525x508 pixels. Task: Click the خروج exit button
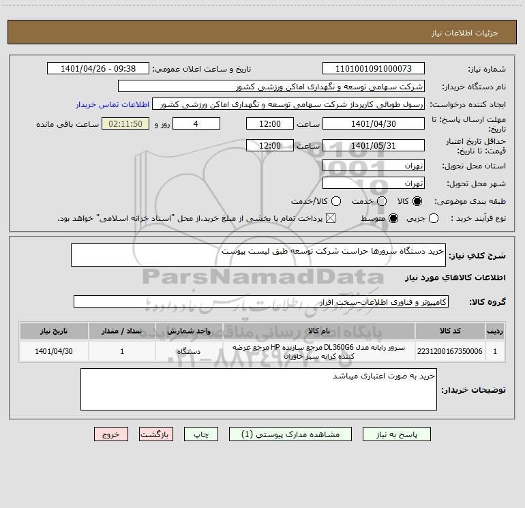click(111, 434)
